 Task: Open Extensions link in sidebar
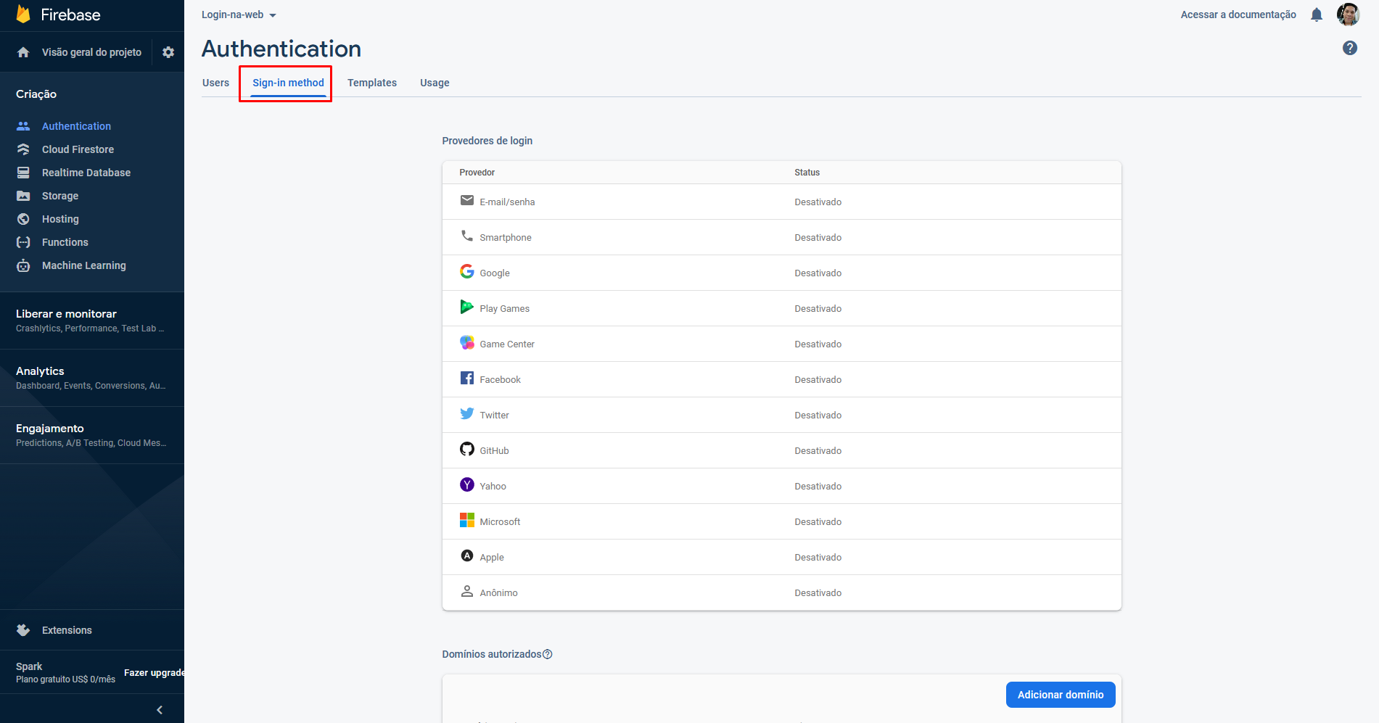coord(67,630)
